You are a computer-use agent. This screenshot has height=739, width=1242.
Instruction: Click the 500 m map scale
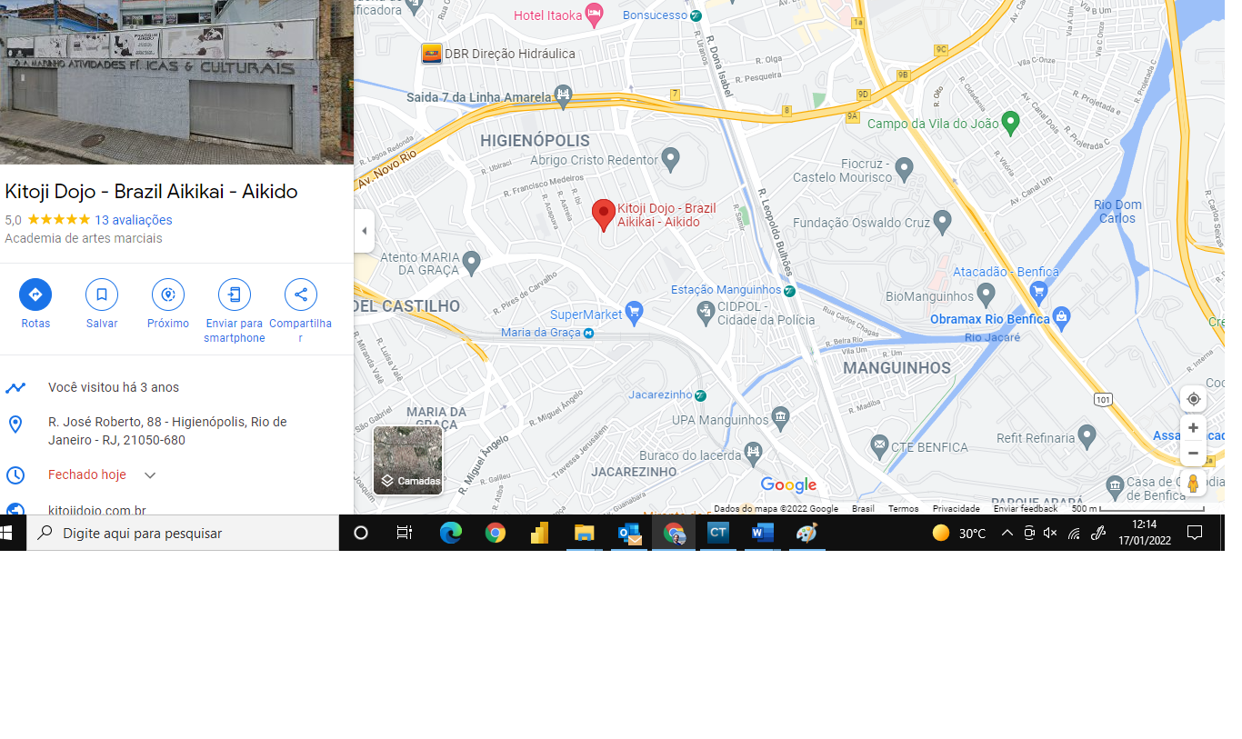click(x=1137, y=509)
